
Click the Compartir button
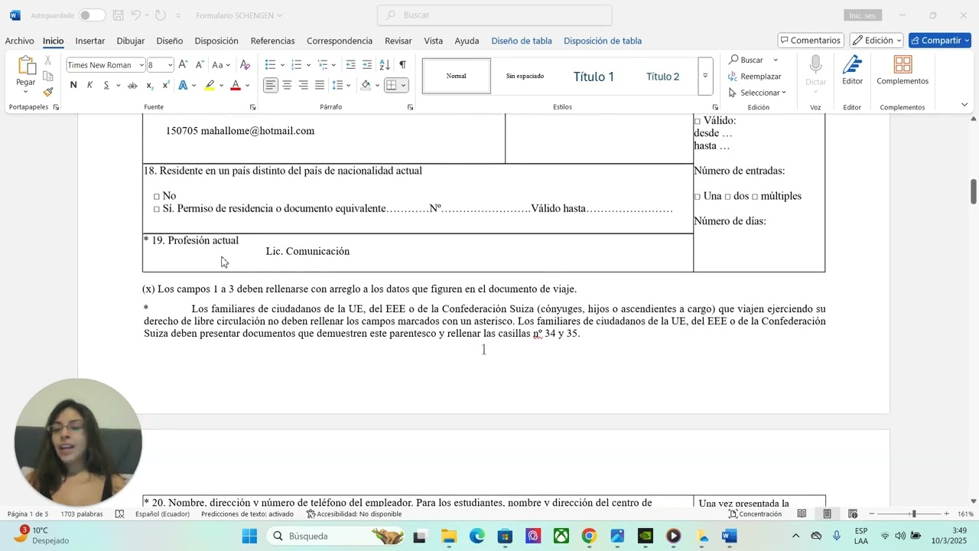pos(940,41)
